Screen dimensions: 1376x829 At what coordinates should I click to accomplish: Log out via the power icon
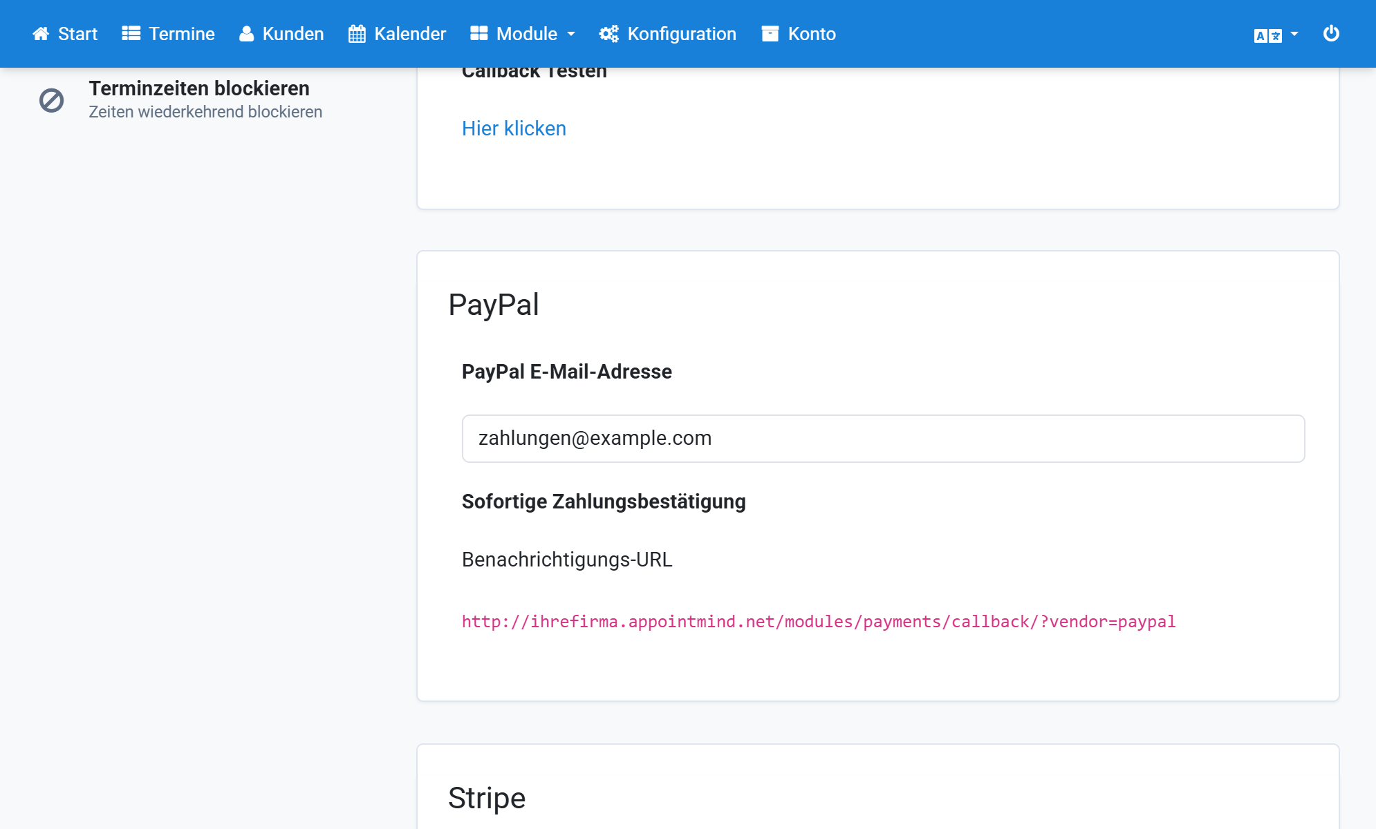[1331, 33]
